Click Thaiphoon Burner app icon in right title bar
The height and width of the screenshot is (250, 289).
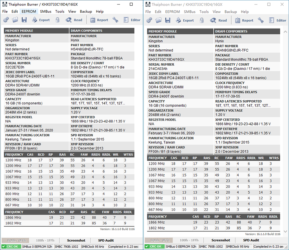(x=148, y=4)
